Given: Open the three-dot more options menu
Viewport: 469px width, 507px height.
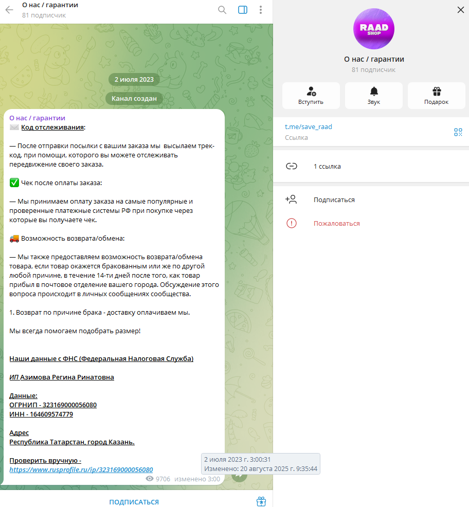Looking at the screenshot, I should click(x=260, y=10).
